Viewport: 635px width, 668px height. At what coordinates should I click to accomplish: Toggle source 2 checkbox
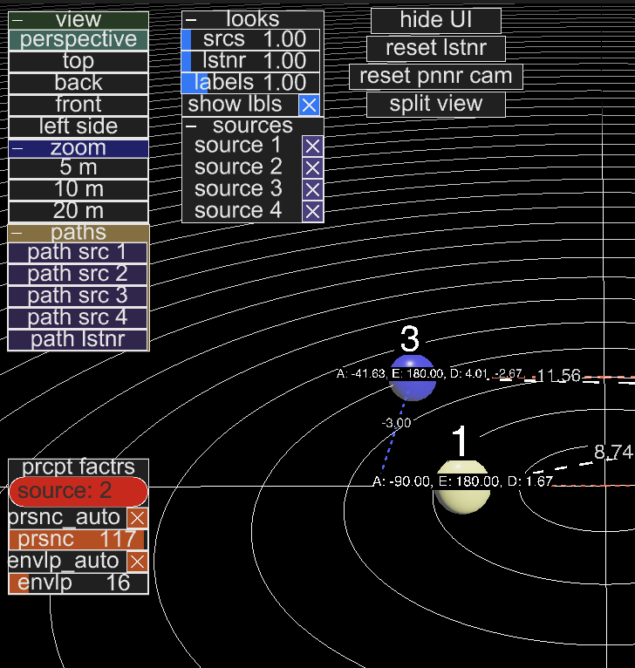pos(312,167)
